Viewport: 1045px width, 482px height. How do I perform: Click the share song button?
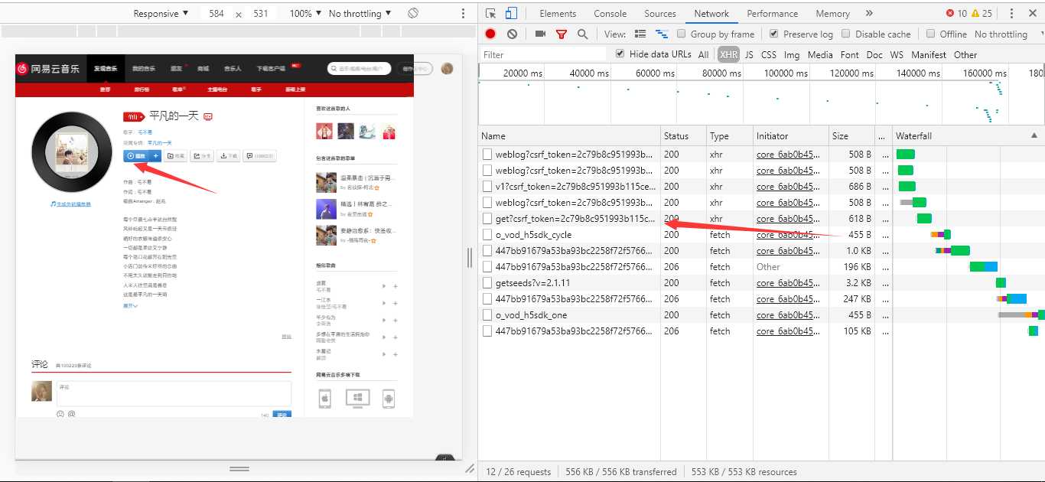203,155
